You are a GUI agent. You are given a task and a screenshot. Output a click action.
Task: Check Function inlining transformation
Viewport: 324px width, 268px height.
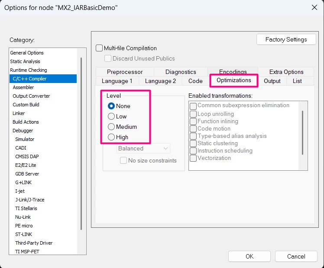(x=193, y=121)
